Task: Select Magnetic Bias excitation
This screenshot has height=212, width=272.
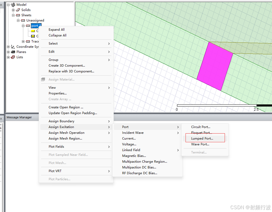Action: (x=147, y=156)
